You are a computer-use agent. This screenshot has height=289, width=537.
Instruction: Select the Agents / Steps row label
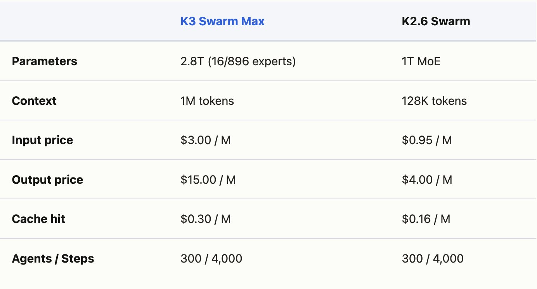click(x=53, y=259)
